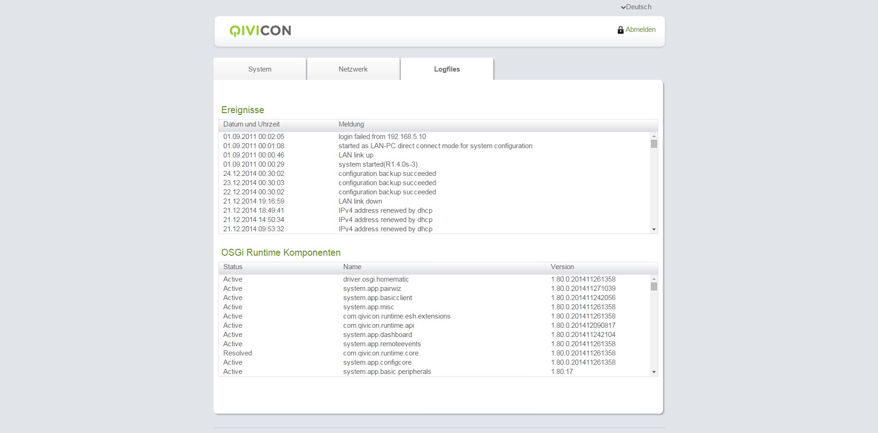Open the Deutsch language dropdown
This screenshot has width=878, height=433.
pos(636,7)
